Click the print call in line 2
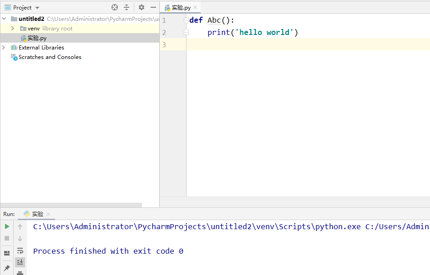 (x=218, y=32)
